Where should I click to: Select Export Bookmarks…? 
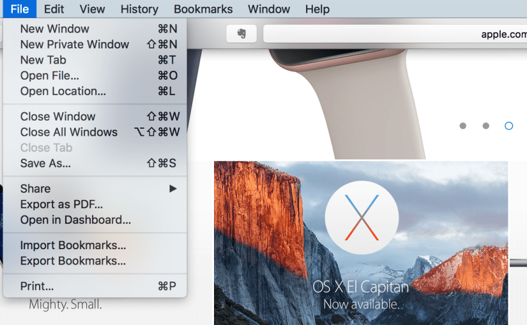[95, 261]
